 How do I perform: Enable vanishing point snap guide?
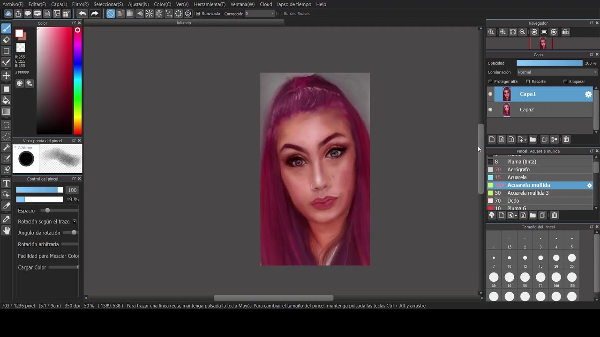coord(140,14)
